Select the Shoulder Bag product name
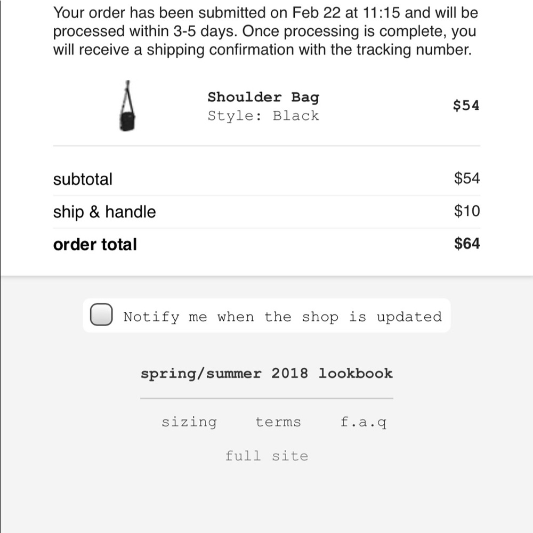Image resolution: width=533 pixels, height=533 pixels. click(263, 98)
